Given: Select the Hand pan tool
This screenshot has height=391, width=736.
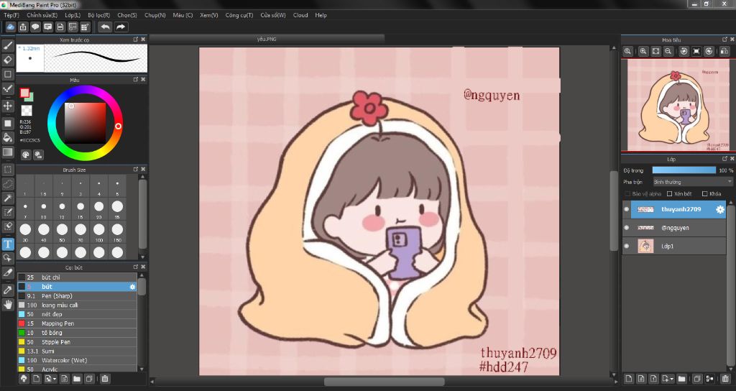Looking at the screenshot, I should [7, 305].
